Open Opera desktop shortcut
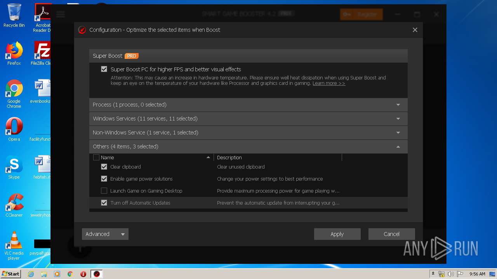Image resolution: width=497 pixels, height=279 pixels. [x=14, y=130]
